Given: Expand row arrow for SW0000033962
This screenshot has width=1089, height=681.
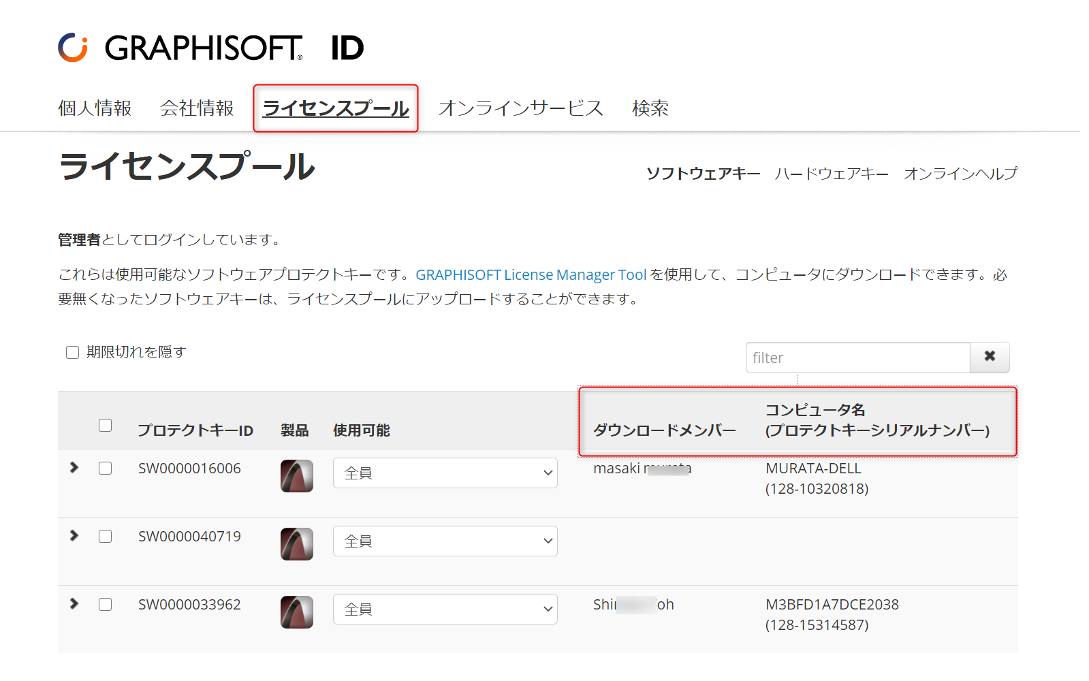Looking at the screenshot, I should 74,603.
